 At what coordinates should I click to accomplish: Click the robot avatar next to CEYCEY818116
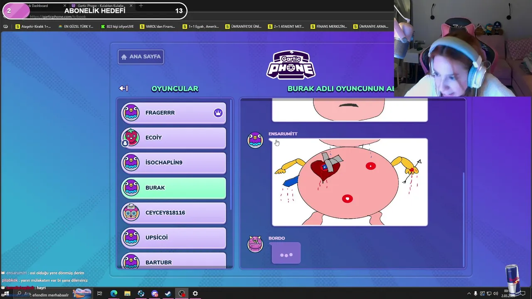click(x=131, y=213)
